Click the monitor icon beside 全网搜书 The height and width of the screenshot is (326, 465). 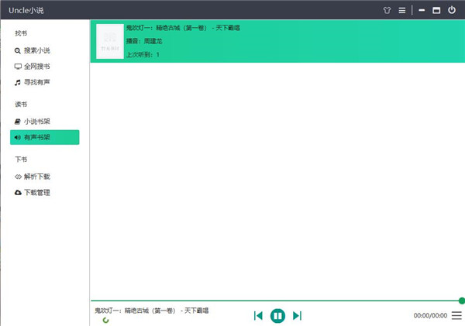point(18,67)
